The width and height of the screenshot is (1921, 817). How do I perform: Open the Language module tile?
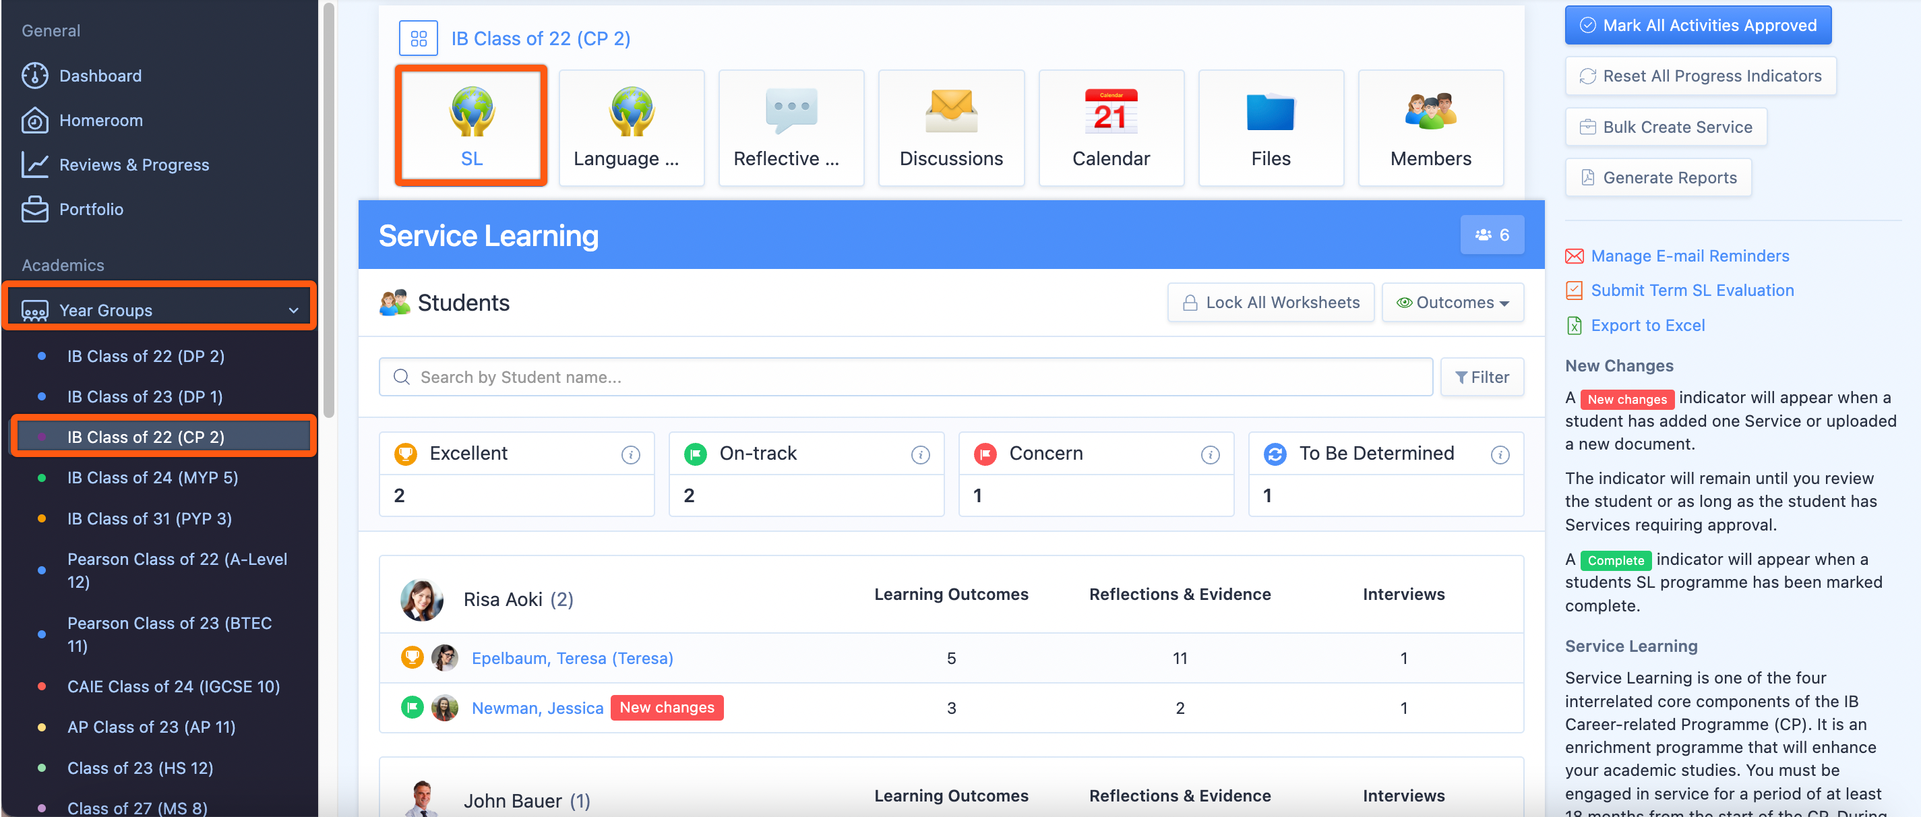point(631,125)
